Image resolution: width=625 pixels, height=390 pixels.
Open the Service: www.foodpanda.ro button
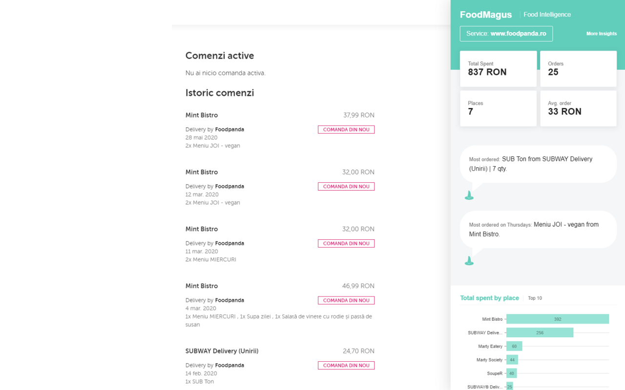point(506,34)
